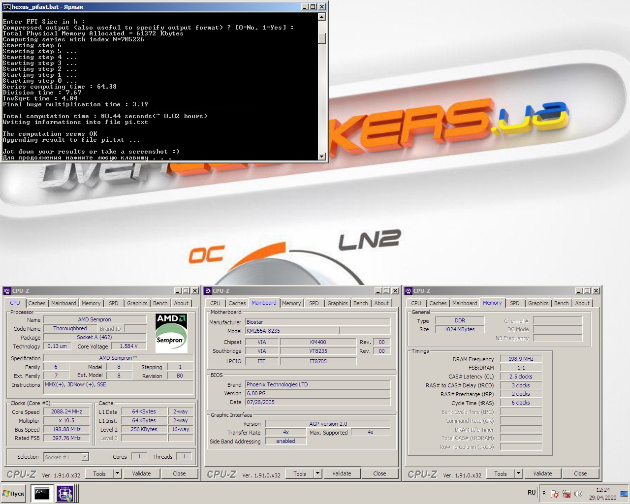Open the Пуск start menu

(14, 493)
